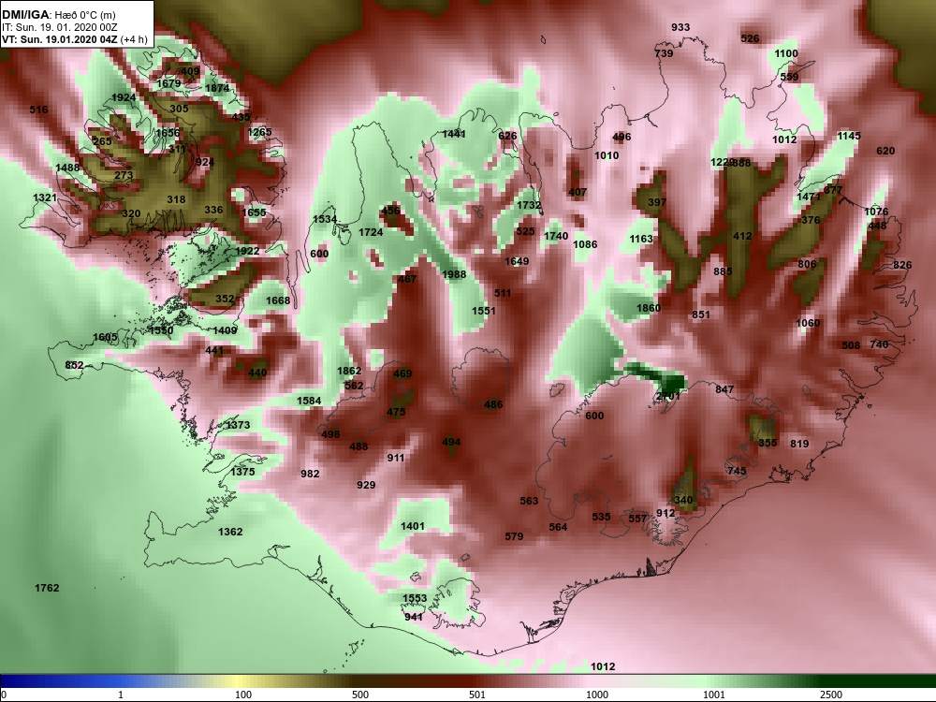Click the map value '1362'
The width and height of the screenshot is (936, 702).
[x=230, y=532]
